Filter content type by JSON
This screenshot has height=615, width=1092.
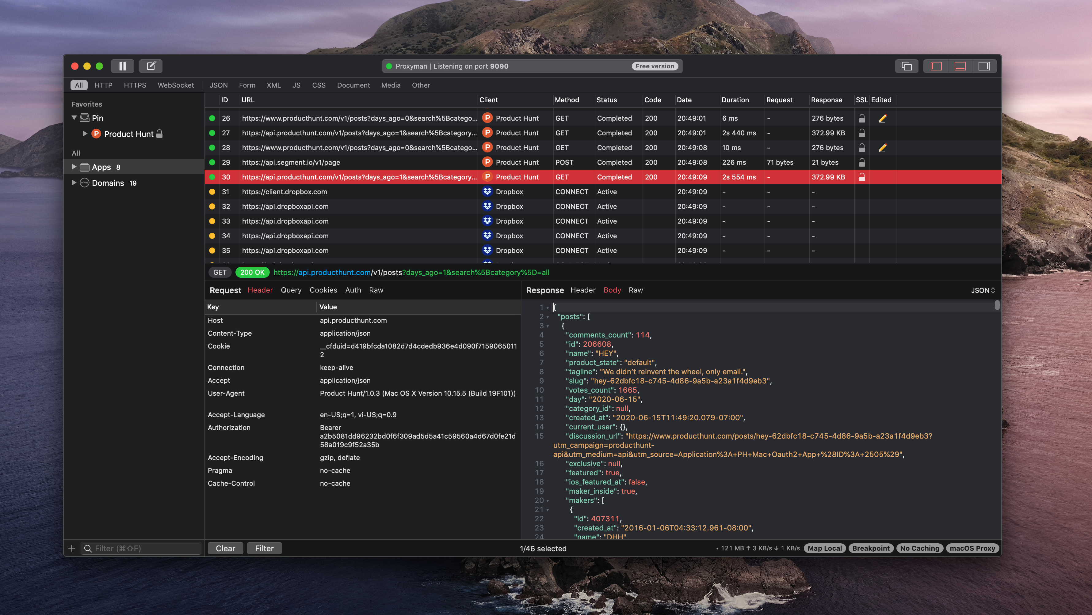(218, 85)
